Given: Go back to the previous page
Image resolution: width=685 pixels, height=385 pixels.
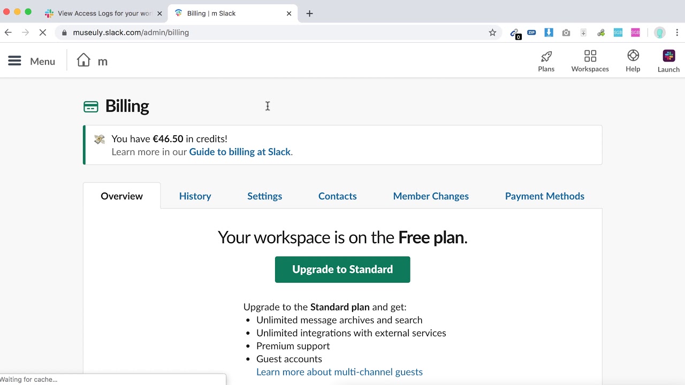Looking at the screenshot, I should tap(8, 33).
